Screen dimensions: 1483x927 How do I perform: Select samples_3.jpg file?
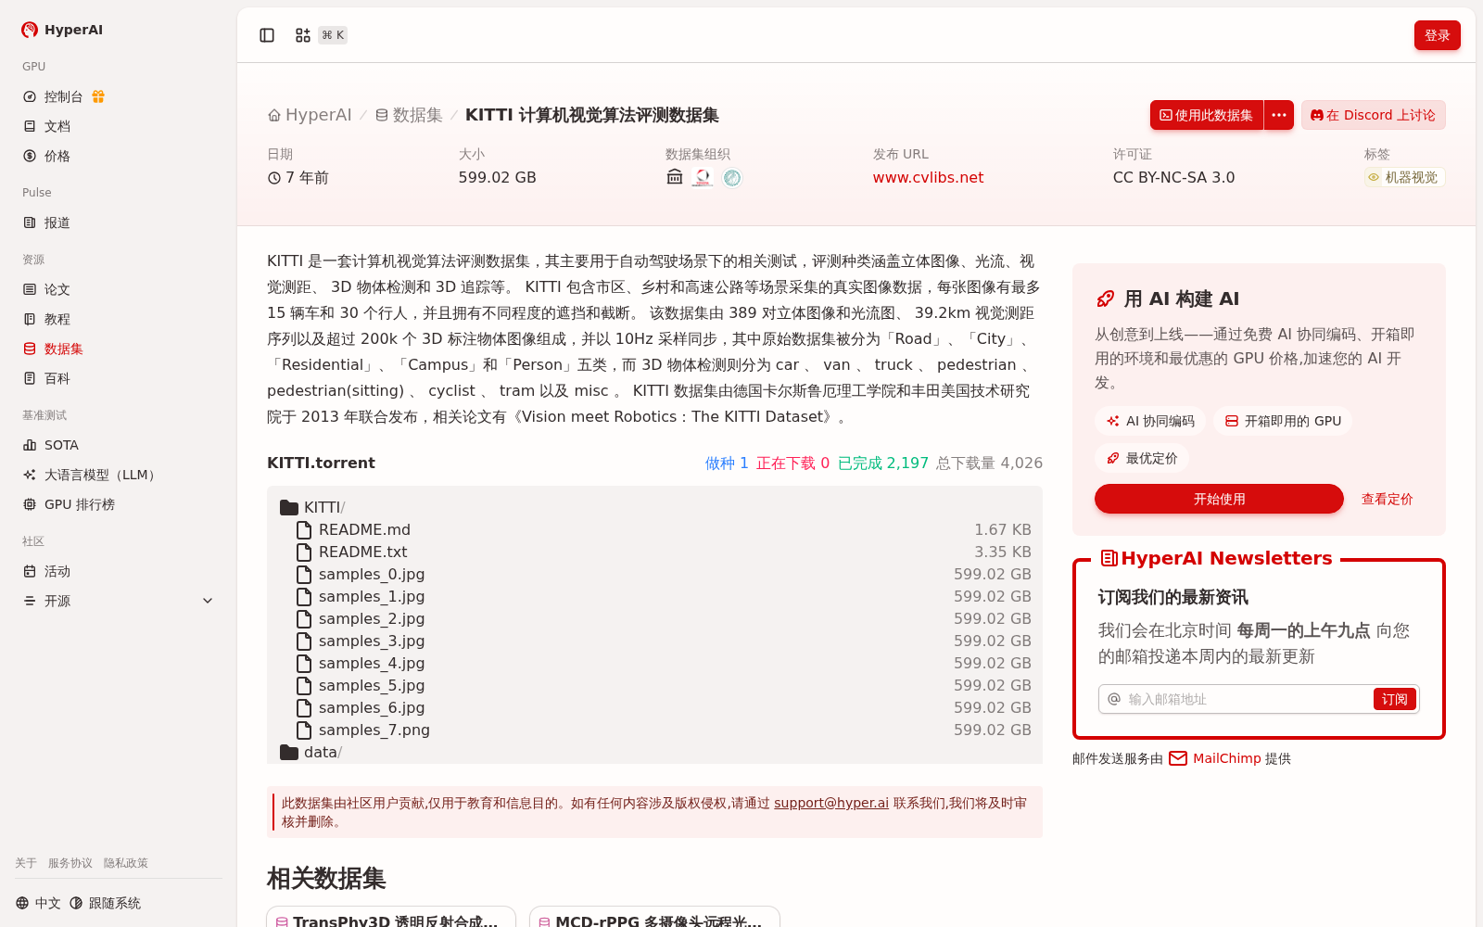point(372,641)
